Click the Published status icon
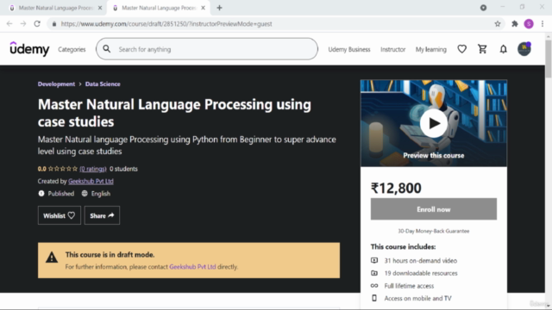The image size is (552, 310). (x=41, y=193)
